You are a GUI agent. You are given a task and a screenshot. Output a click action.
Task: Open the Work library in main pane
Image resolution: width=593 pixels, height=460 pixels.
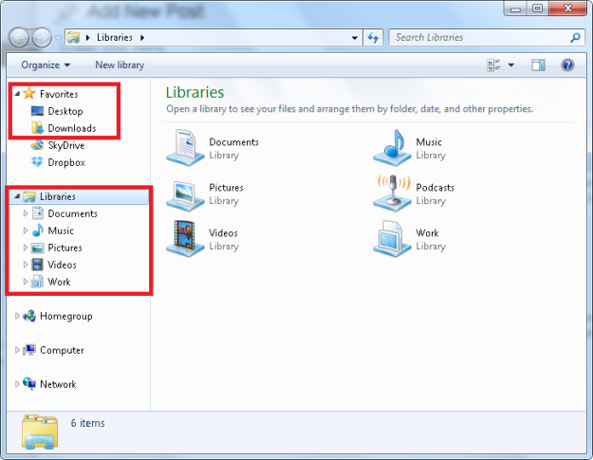(x=410, y=239)
